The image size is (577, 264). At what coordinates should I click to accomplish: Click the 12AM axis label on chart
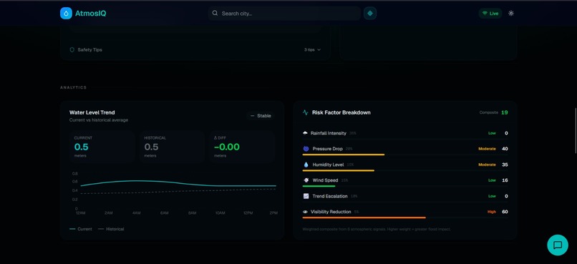click(81, 213)
